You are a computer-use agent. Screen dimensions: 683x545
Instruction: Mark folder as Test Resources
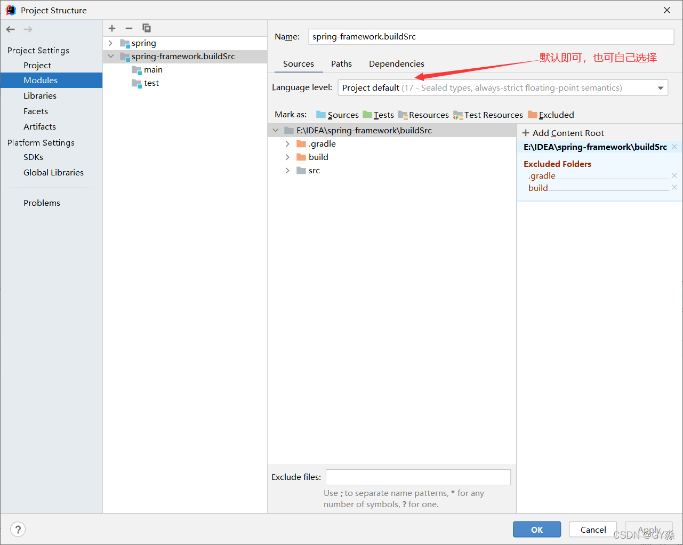coord(488,115)
